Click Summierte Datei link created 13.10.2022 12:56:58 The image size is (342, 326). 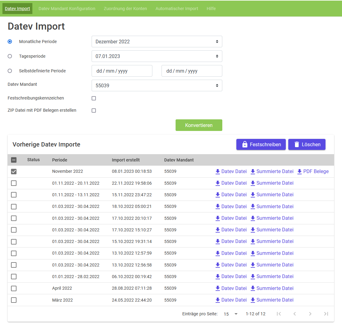(272, 265)
